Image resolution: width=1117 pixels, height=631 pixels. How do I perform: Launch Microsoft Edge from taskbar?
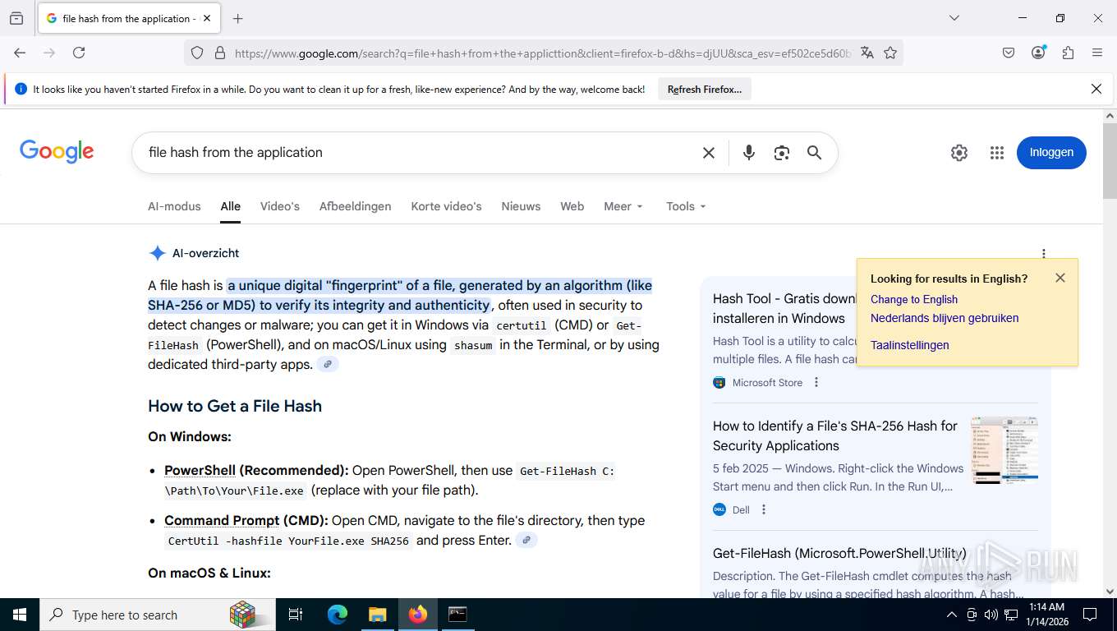[x=338, y=615]
